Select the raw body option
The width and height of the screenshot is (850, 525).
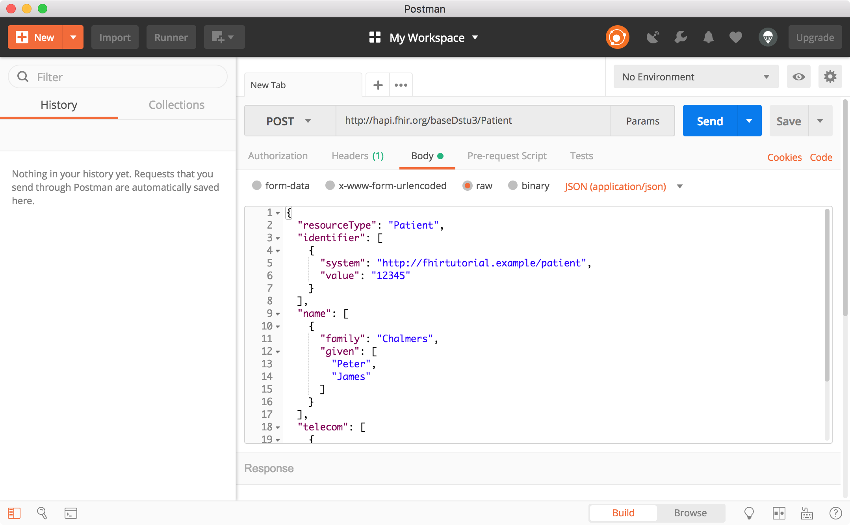pyautogui.click(x=467, y=185)
